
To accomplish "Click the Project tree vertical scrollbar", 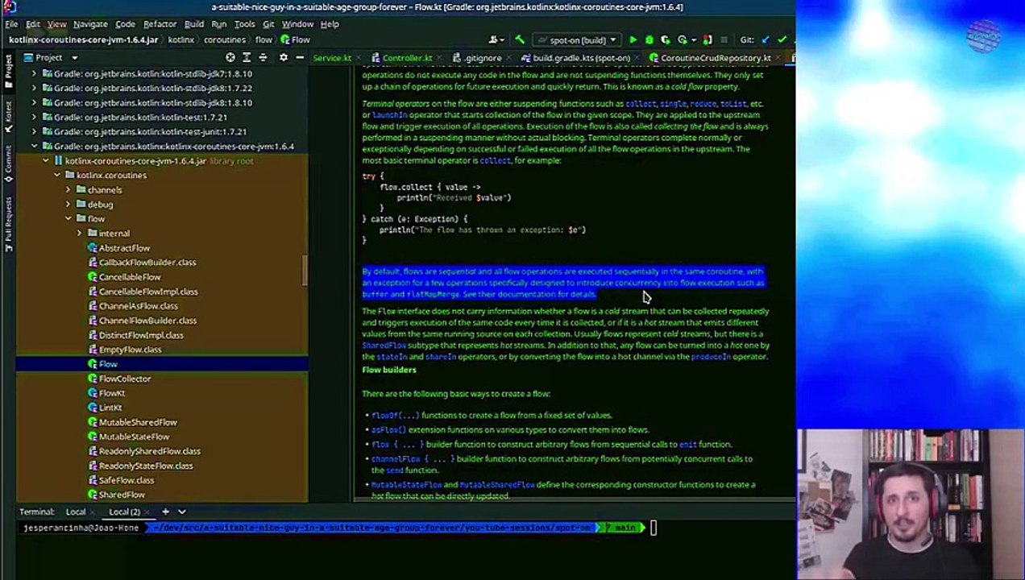I will point(305,270).
